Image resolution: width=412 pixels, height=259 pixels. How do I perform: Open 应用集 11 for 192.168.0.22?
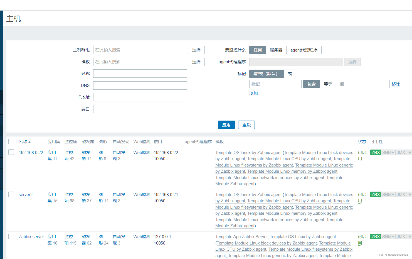[x=52, y=155]
